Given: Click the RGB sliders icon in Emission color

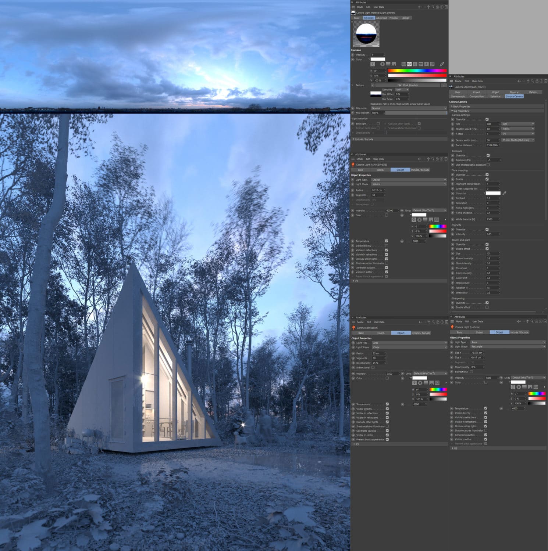Looking at the screenshot, I should coord(404,64).
